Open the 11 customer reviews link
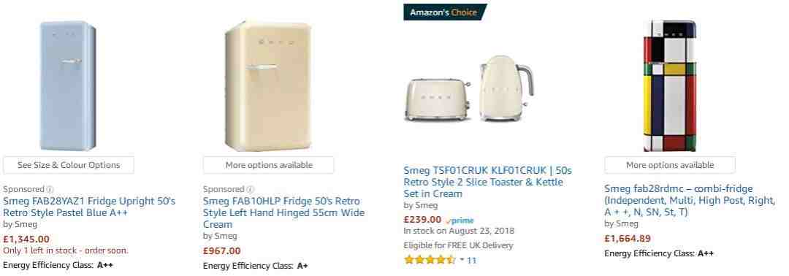789x276 pixels. point(471,261)
